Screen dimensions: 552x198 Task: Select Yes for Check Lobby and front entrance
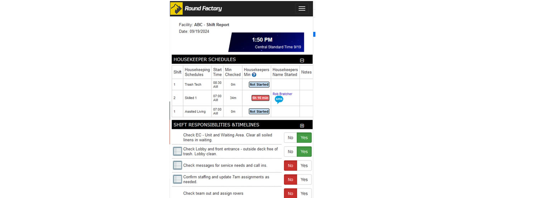[304, 152]
